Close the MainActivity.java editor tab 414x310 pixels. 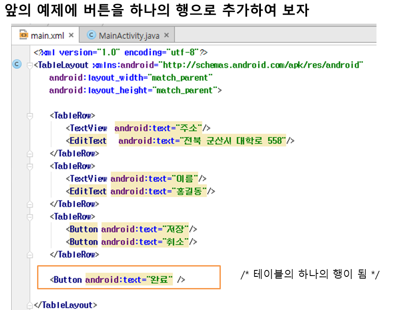[x=166, y=35]
